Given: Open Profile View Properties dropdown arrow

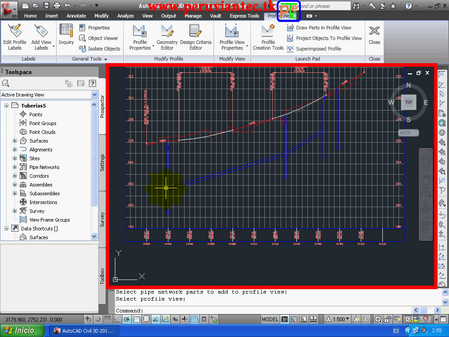Looking at the screenshot, I should tap(247, 46).
